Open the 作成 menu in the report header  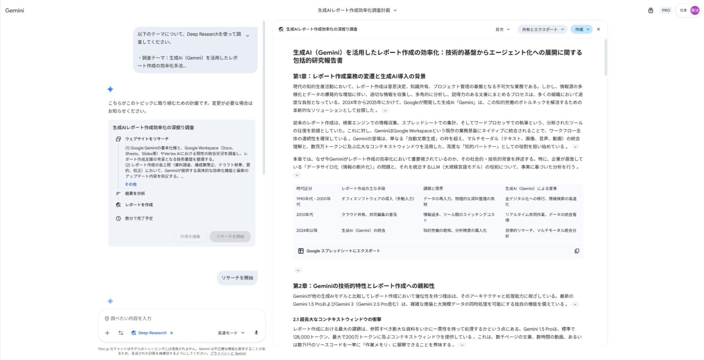point(582,29)
